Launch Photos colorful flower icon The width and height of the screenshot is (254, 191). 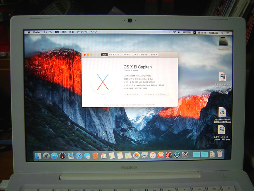coord(137,155)
